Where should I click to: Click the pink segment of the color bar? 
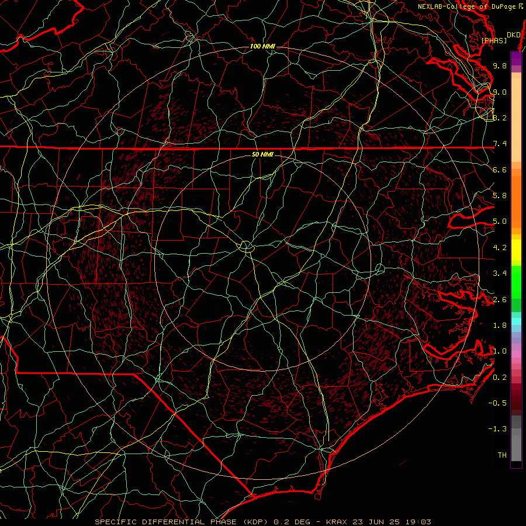[516, 354]
